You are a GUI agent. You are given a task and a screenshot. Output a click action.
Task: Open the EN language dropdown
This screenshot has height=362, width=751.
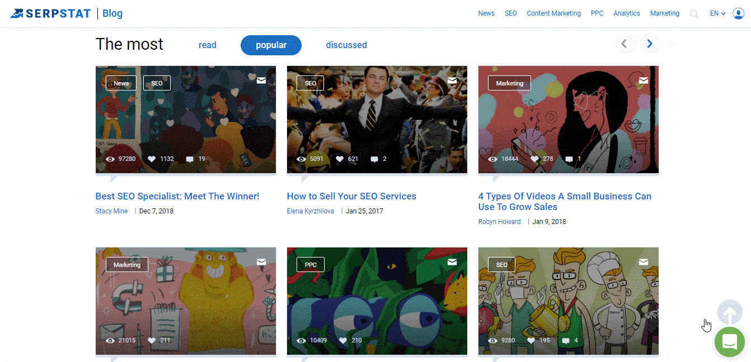click(x=718, y=13)
